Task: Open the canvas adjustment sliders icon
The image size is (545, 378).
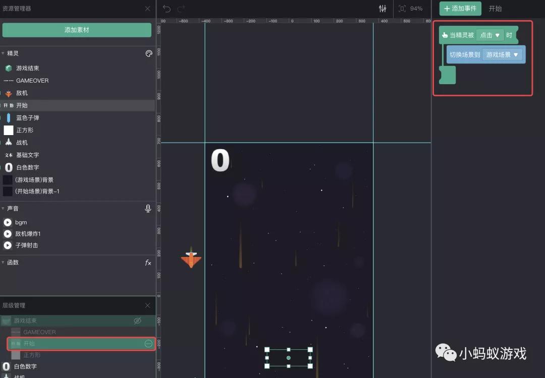Action: point(383,9)
